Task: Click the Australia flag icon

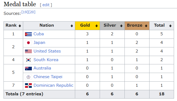Action: [x=28, y=68]
